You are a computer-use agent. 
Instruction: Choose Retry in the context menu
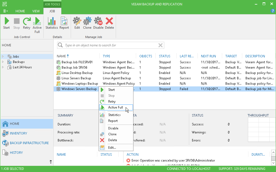pos(116,101)
